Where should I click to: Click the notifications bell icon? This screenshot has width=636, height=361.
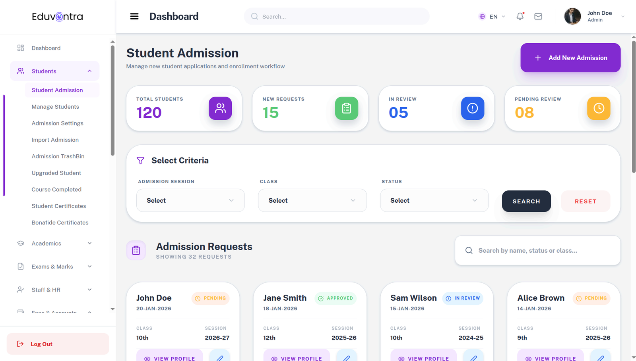(x=520, y=16)
